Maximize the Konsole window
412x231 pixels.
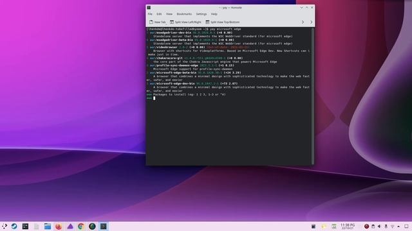[x=306, y=8]
